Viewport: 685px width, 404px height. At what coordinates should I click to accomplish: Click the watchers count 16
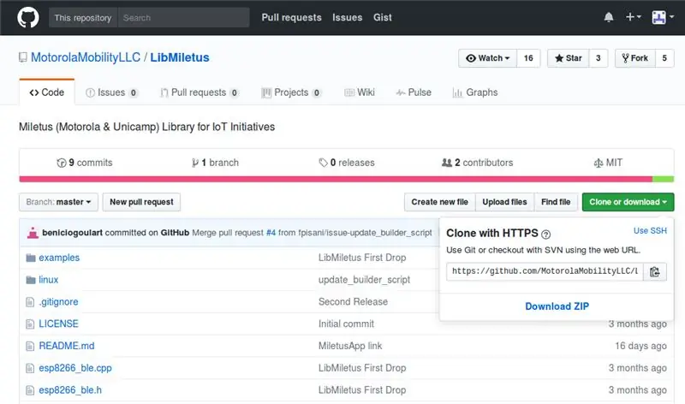tap(528, 58)
